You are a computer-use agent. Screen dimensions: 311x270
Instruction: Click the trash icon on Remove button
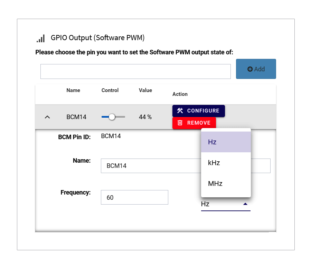tap(180, 123)
